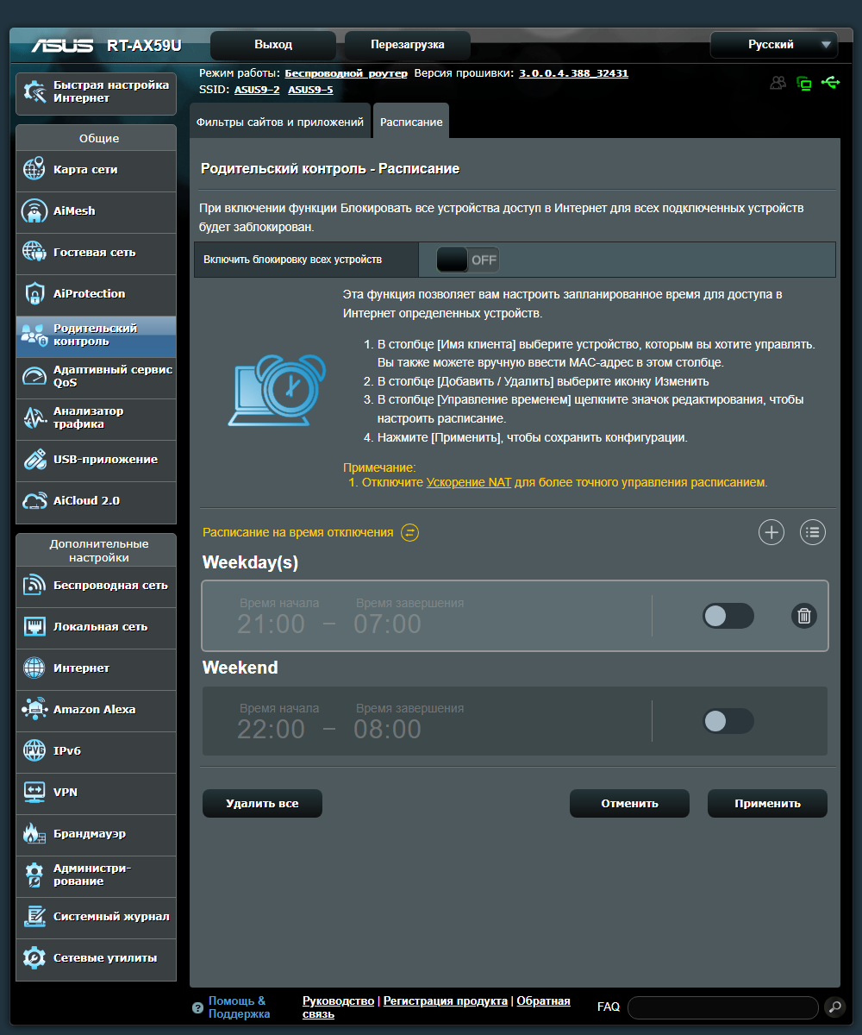Open Регистрация продукта footer link
The height and width of the screenshot is (1035, 862).
tap(446, 1000)
